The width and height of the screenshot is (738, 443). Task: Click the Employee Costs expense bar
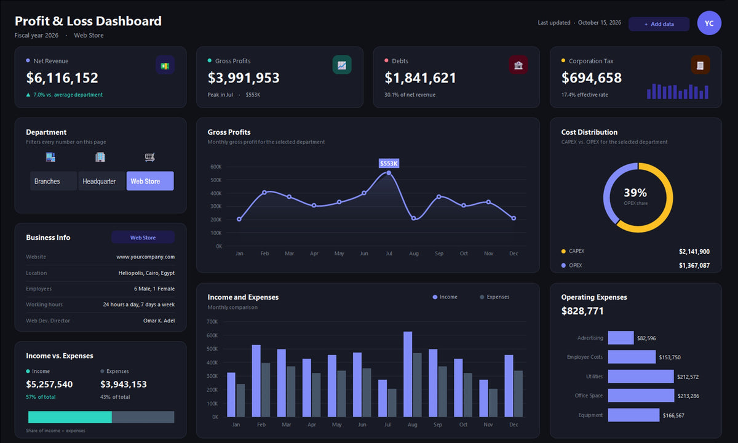point(632,357)
